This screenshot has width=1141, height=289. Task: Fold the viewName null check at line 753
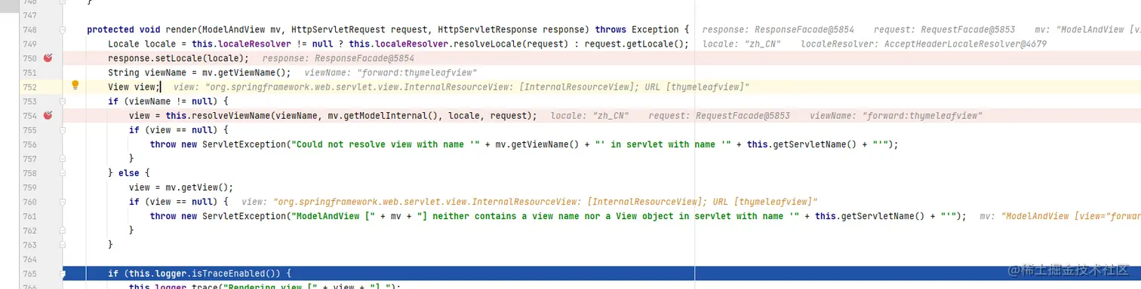pyautogui.click(x=63, y=101)
